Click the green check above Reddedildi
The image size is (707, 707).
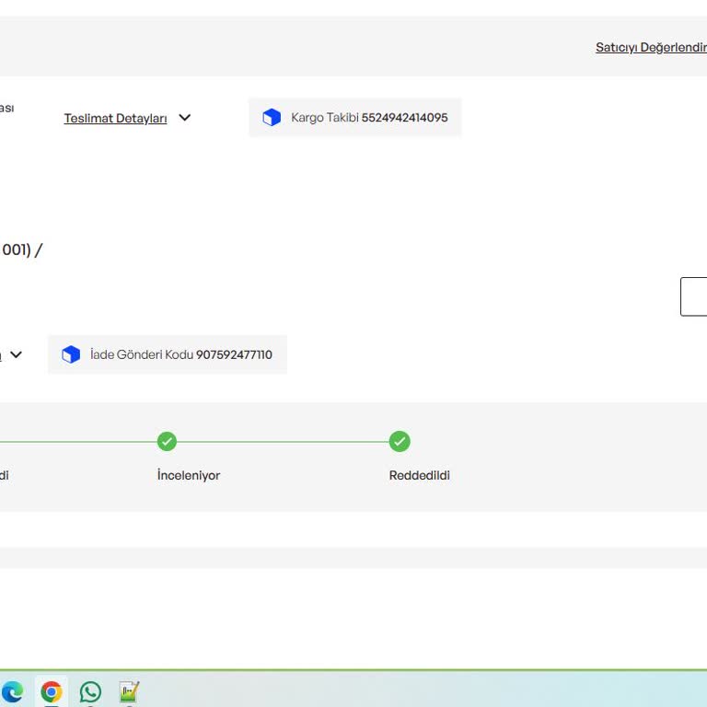(x=400, y=441)
